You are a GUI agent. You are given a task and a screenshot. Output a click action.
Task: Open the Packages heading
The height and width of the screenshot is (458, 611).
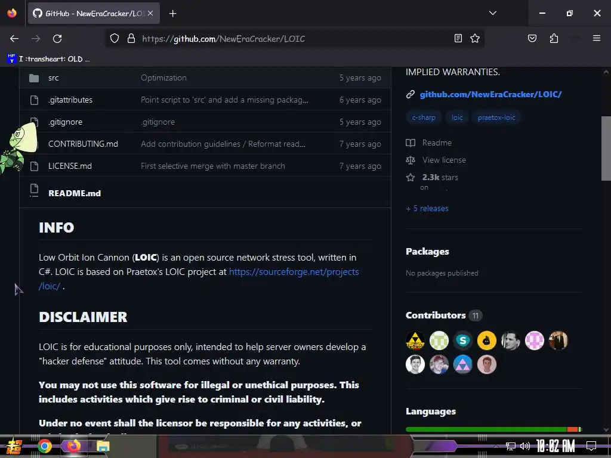[427, 252]
